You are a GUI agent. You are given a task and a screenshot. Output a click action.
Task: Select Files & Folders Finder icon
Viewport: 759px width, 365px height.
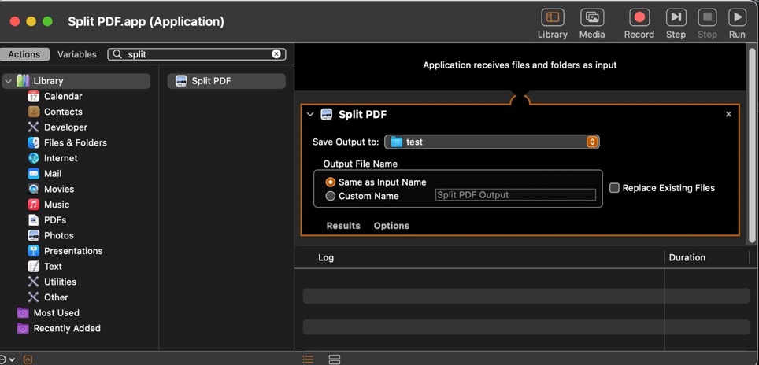click(x=33, y=142)
